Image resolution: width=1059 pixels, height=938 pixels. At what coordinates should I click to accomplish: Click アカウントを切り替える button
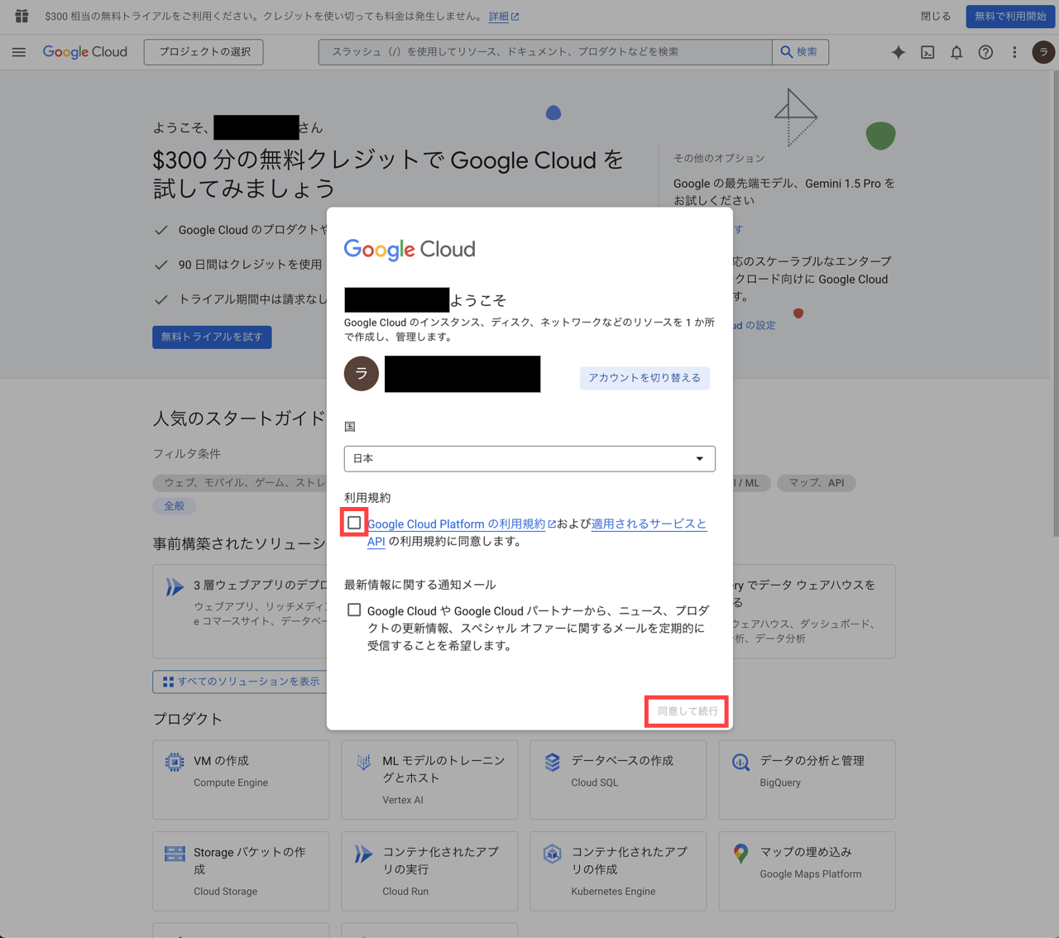pyautogui.click(x=645, y=378)
